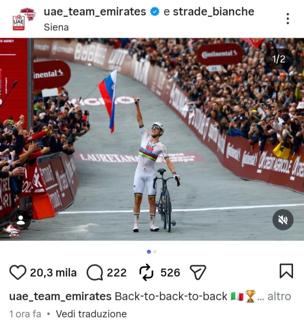The height and width of the screenshot is (322, 304).
Task: Like the post with the heart icon
Action: click(x=18, y=272)
